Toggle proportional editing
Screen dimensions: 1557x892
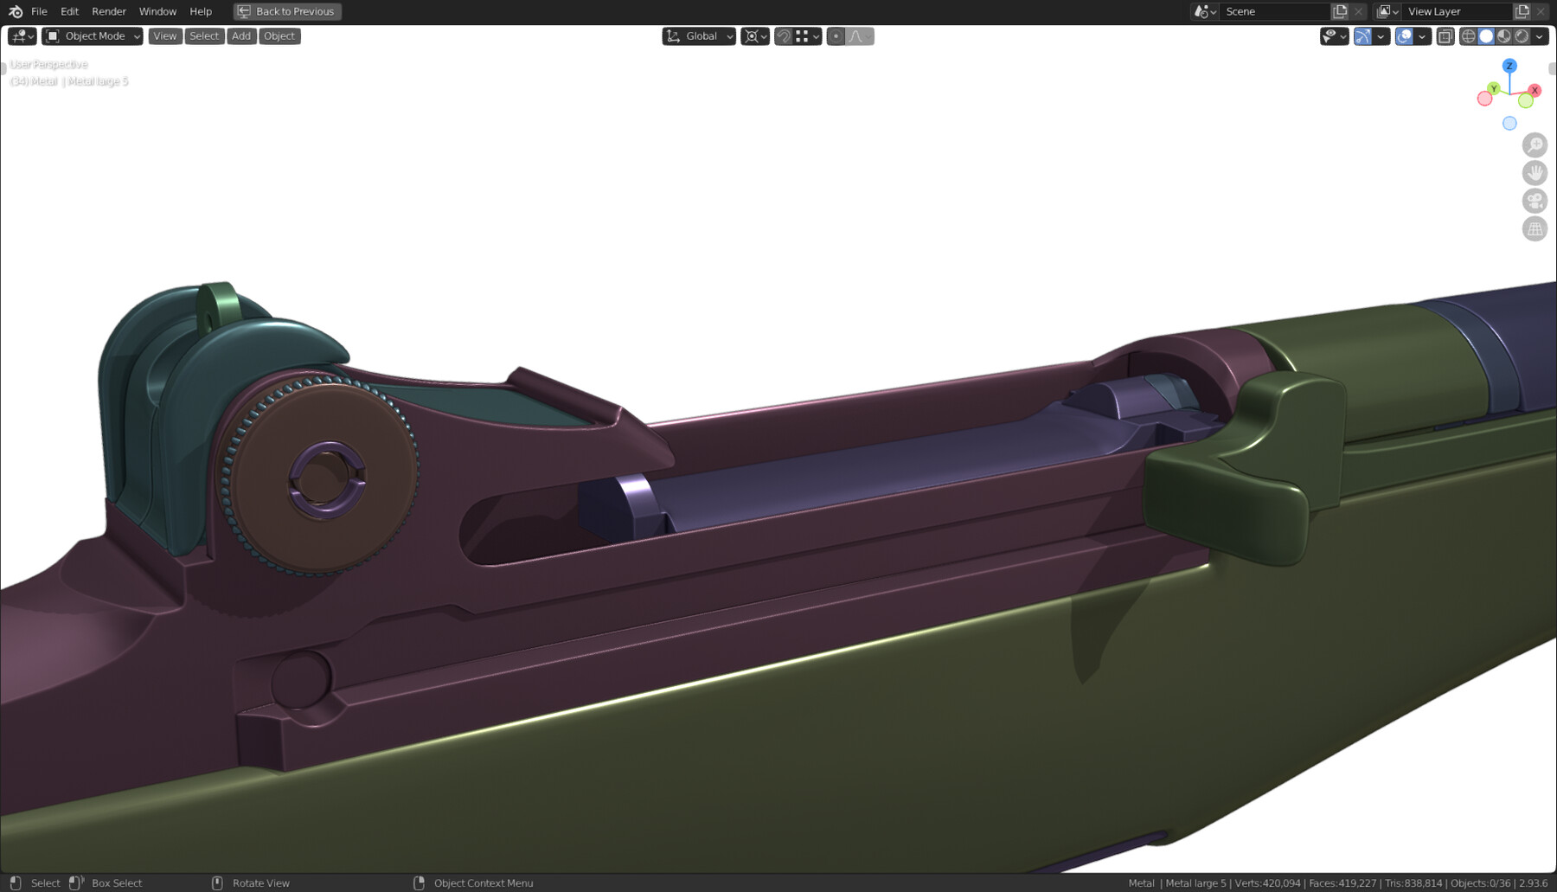836,35
